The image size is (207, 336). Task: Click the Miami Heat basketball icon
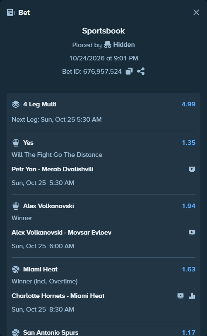click(16, 269)
